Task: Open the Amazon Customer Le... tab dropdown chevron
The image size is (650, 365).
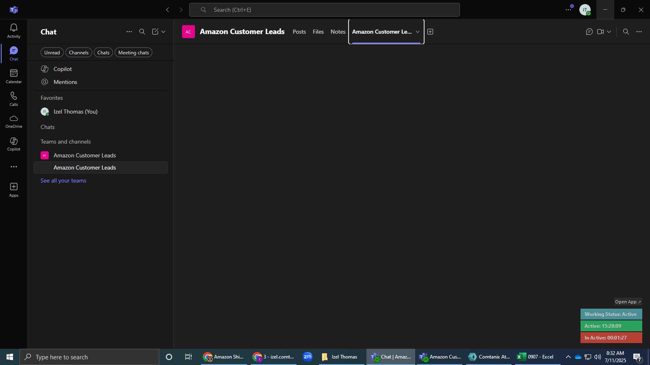Action: tap(418, 32)
